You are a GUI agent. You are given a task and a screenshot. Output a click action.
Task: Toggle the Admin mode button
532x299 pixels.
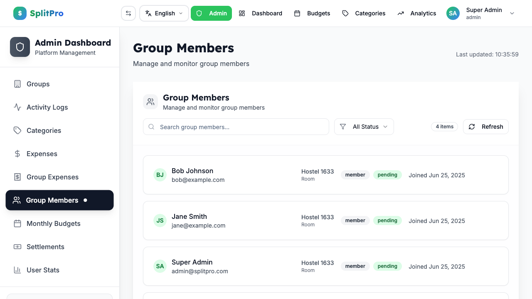click(211, 13)
